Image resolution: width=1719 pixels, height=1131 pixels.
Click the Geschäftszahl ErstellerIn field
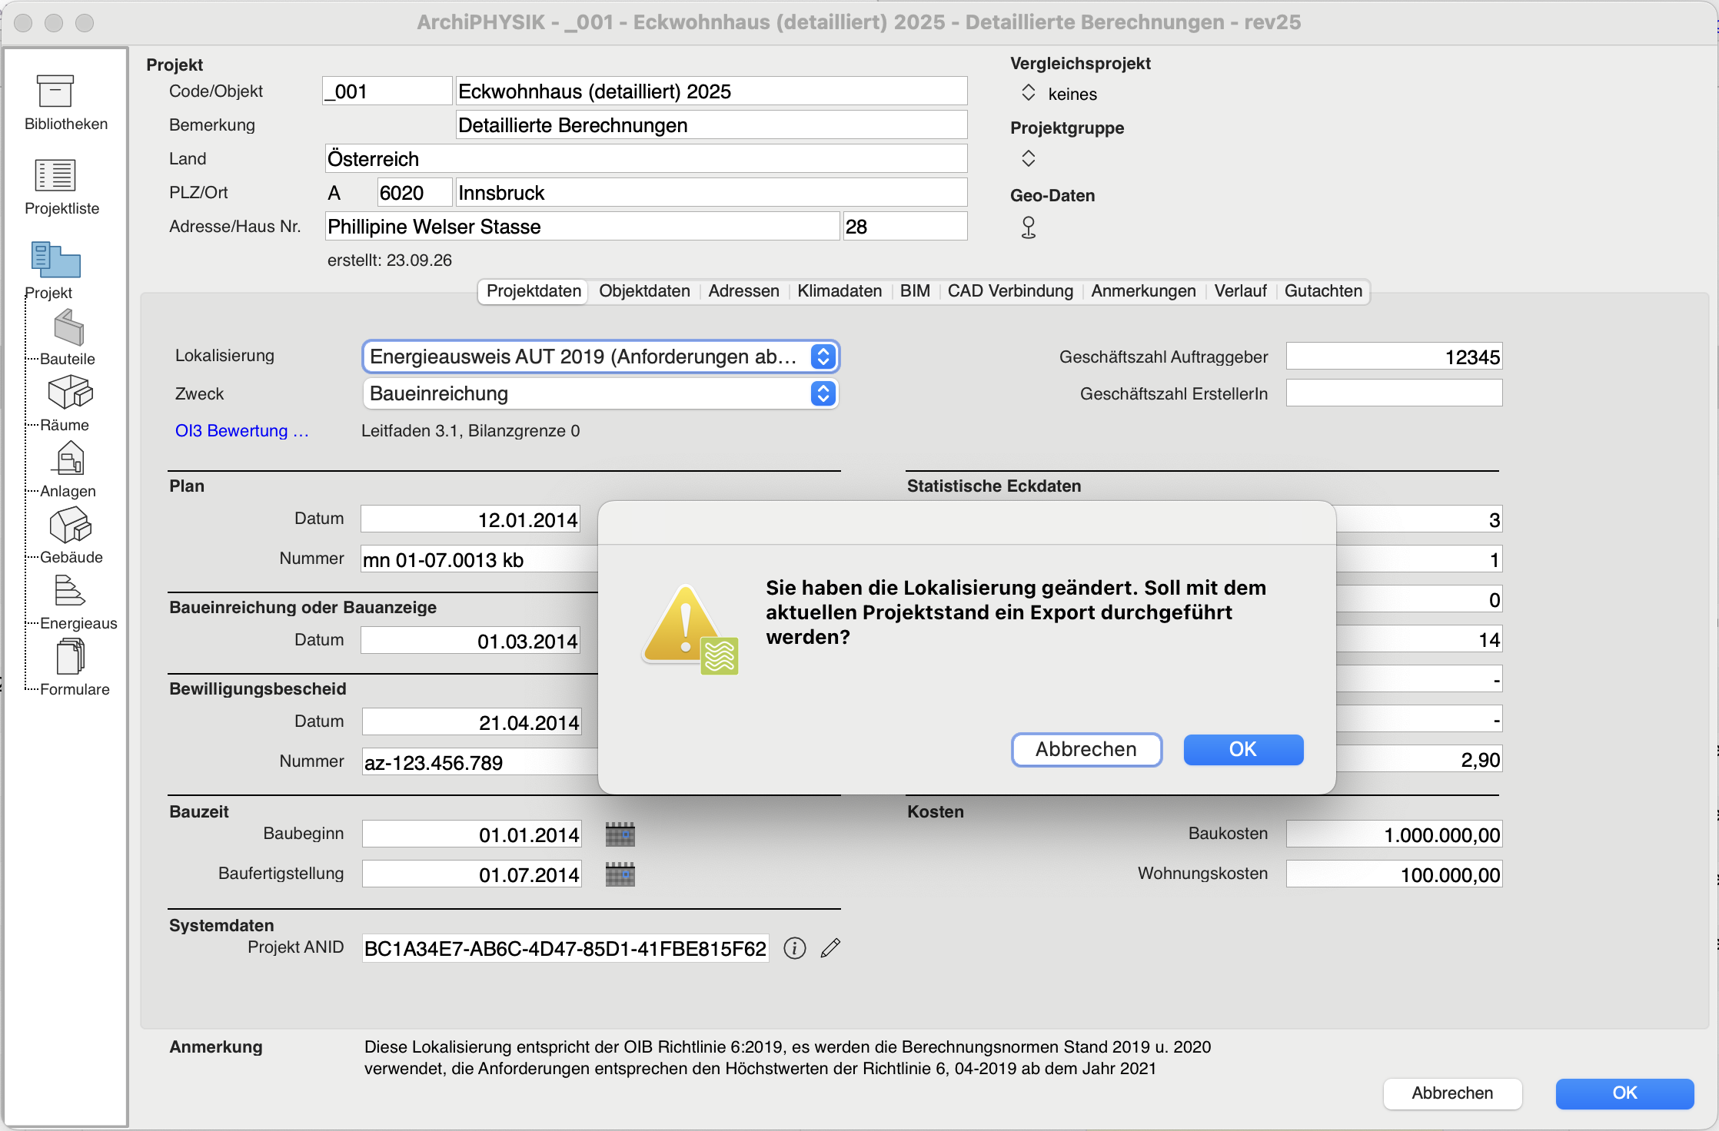1394,393
